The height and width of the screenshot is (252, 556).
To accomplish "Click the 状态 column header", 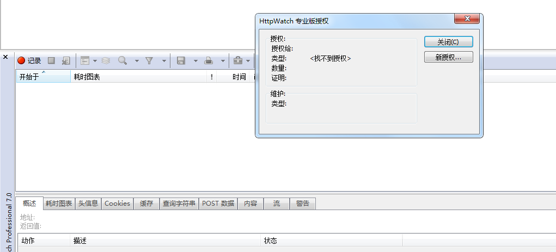I will click(332, 241).
